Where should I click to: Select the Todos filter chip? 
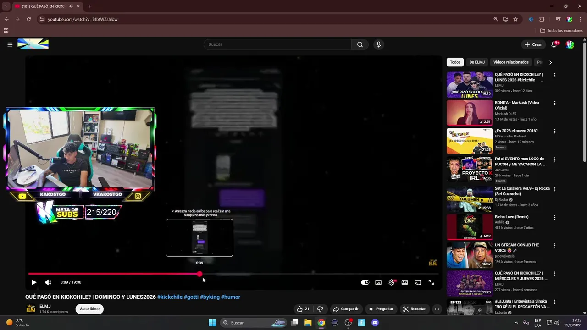tap(455, 62)
